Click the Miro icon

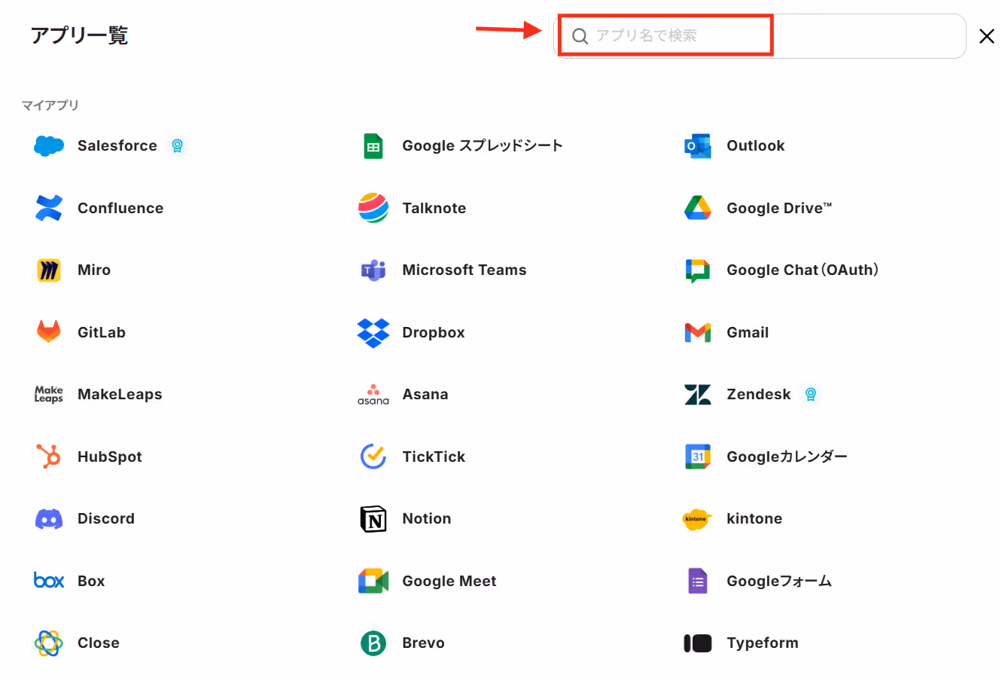(x=49, y=270)
